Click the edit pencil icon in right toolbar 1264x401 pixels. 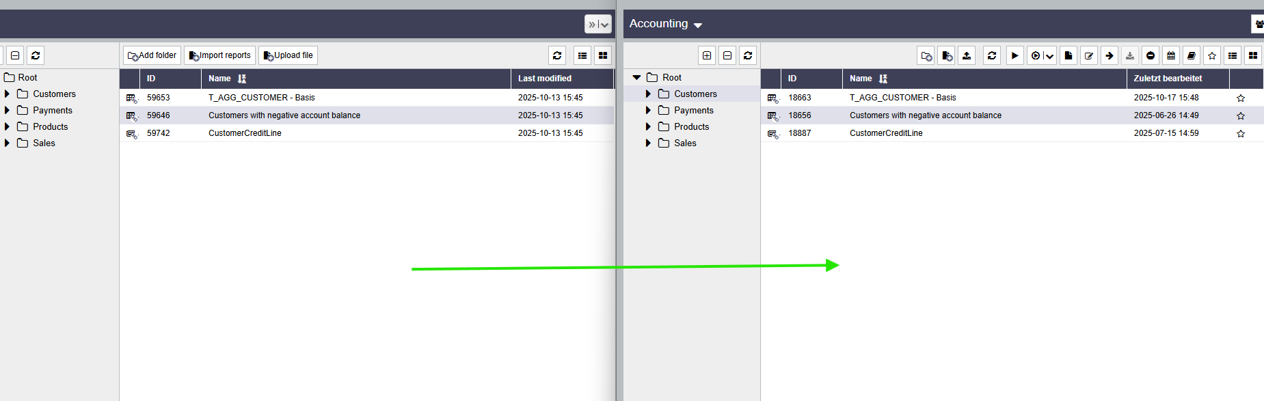[x=1089, y=56]
